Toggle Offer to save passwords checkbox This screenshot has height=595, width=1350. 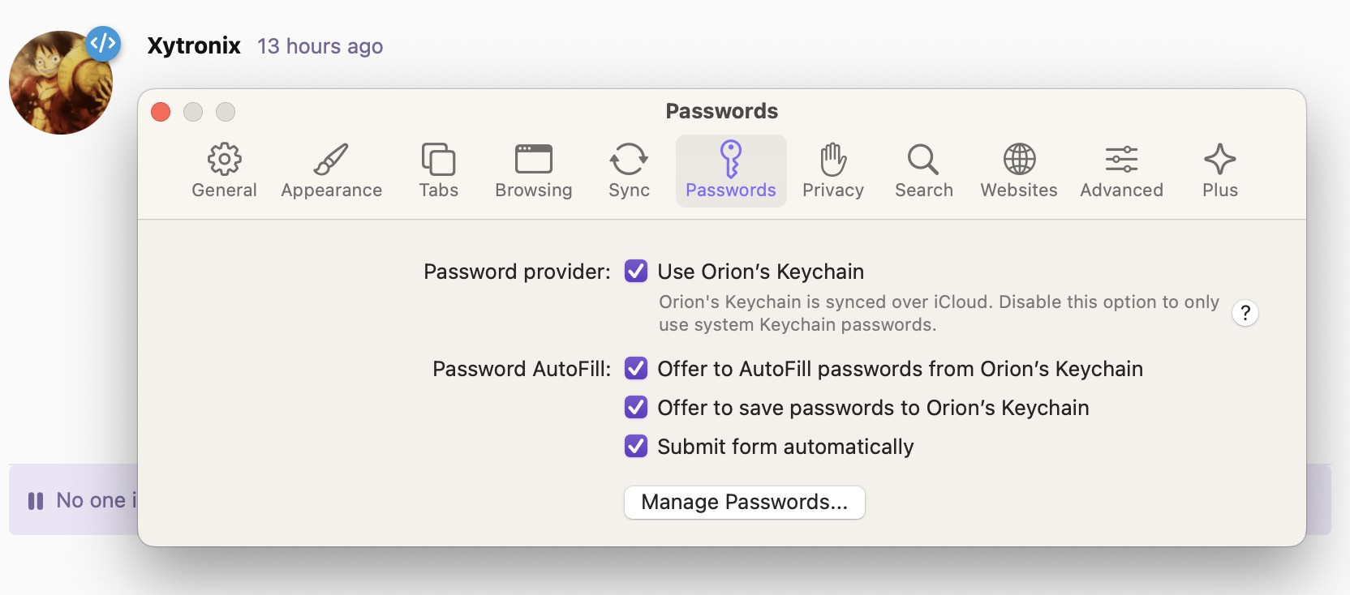point(636,408)
